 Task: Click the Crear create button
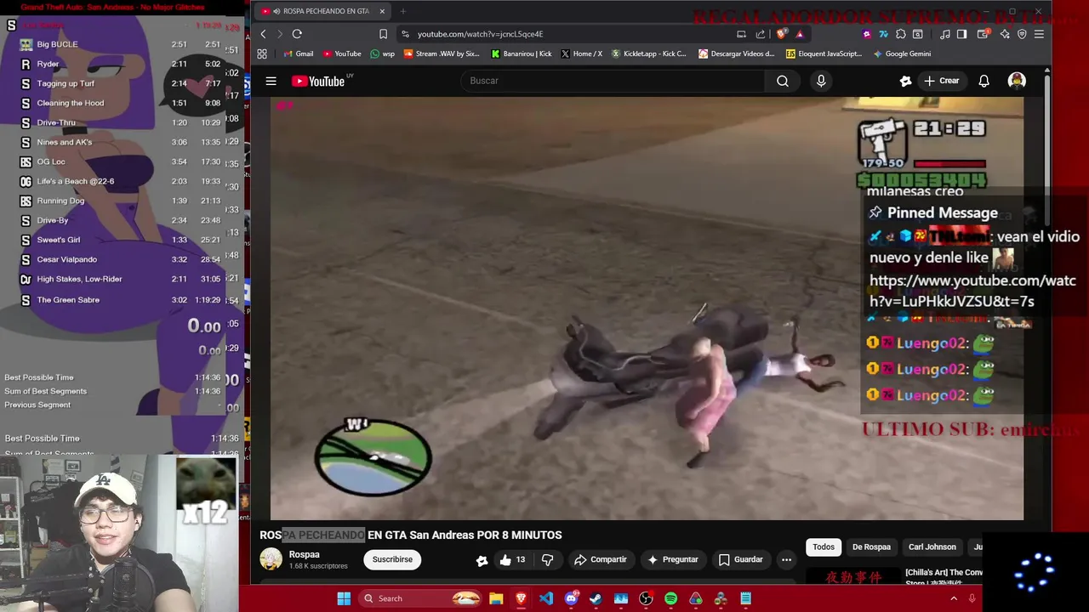[941, 81]
